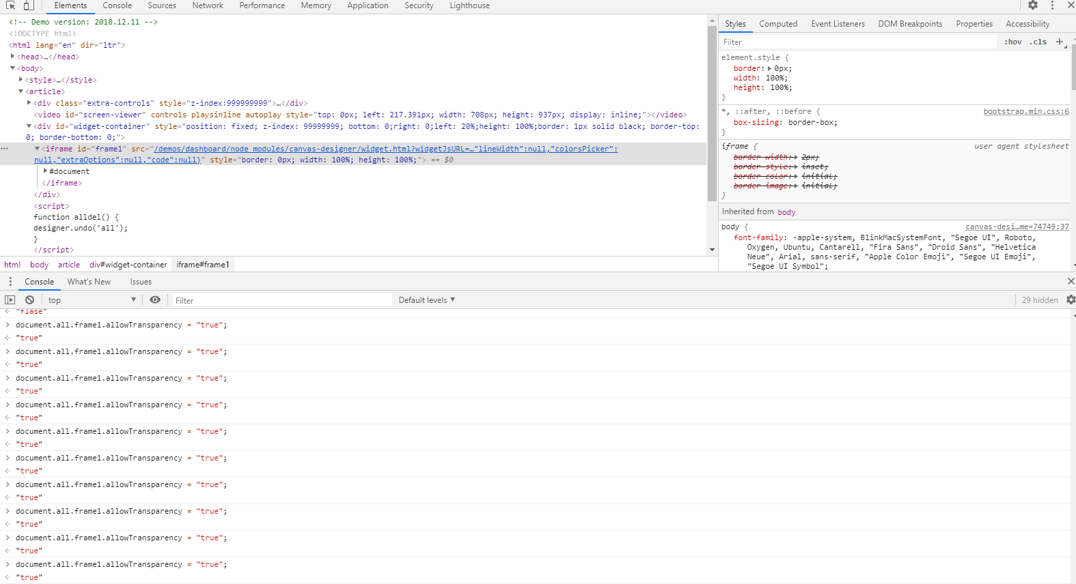This screenshot has height=584, width=1076.
Task: Open the console drawer three-dot menu
Action: coord(10,282)
